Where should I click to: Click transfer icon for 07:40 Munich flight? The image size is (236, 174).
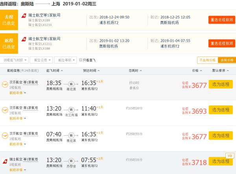[x=71, y=135]
